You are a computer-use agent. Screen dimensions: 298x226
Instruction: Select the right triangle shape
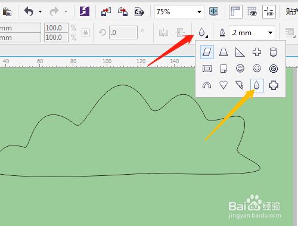(x=240, y=52)
